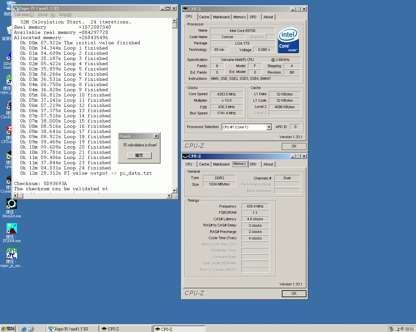This screenshot has width=416, height=332.
Task: Click the system tray notification icon
Action: pyautogui.click(x=391, y=329)
